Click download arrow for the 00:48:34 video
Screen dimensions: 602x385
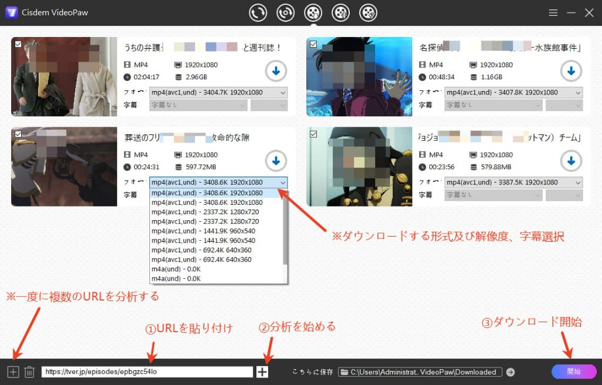pos(570,71)
